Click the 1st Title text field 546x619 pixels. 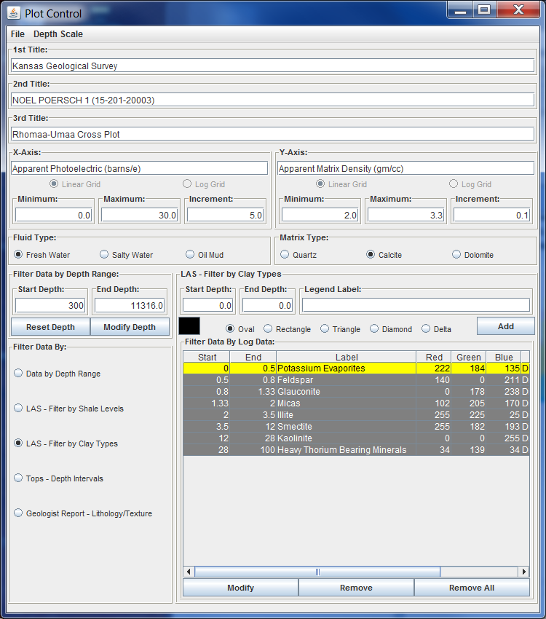[x=272, y=66]
